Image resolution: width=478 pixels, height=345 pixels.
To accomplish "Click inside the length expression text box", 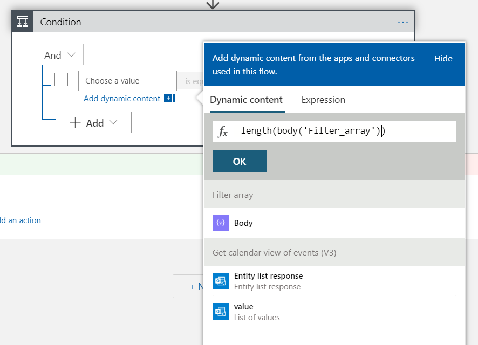I will tap(345, 132).
